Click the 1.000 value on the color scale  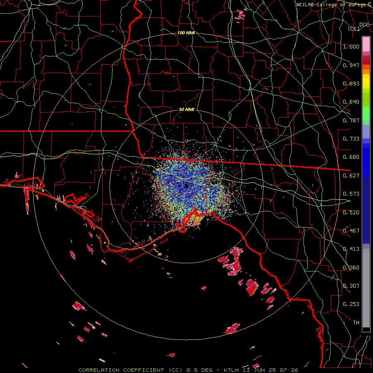pyautogui.click(x=351, y=46)
